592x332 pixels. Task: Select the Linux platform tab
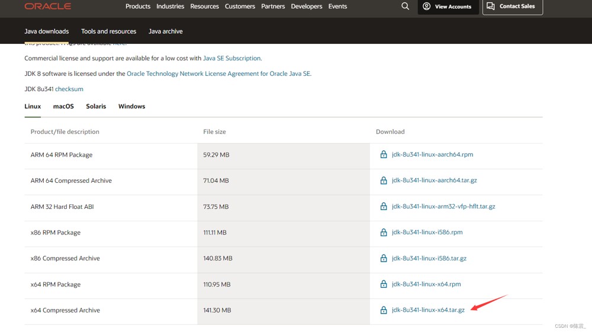click(x=33, y=107)
